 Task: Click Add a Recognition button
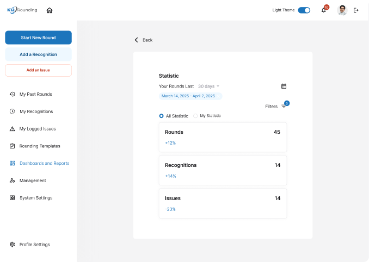click(38, 54)
